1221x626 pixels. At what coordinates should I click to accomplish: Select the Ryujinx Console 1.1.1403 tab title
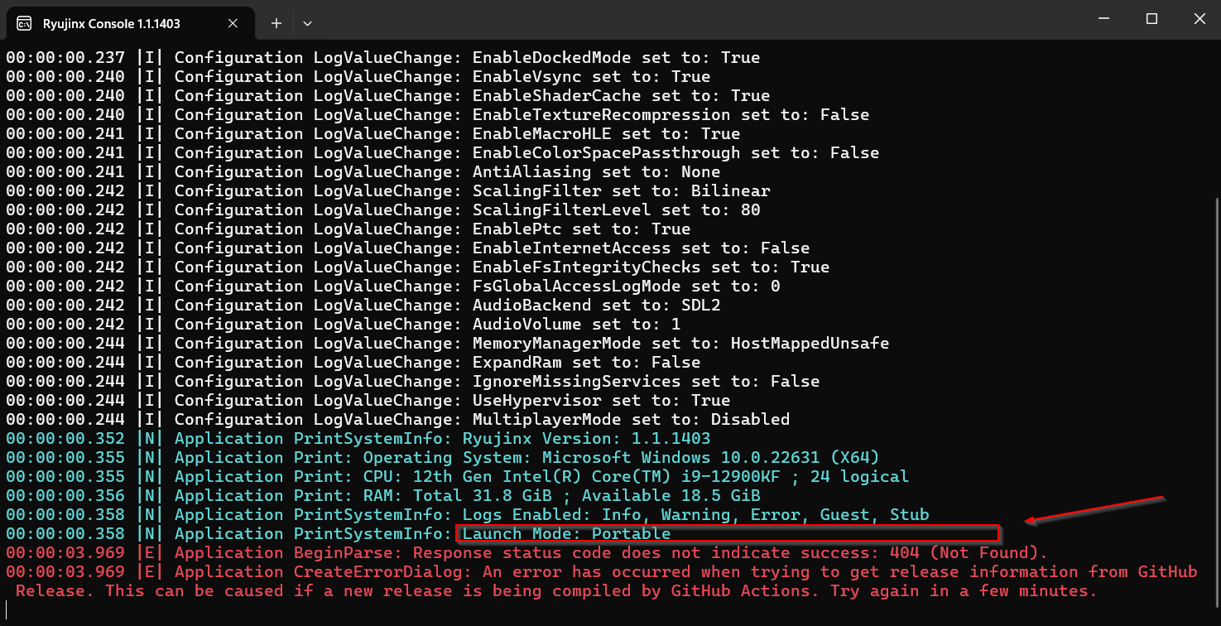(x=112, y=23)
